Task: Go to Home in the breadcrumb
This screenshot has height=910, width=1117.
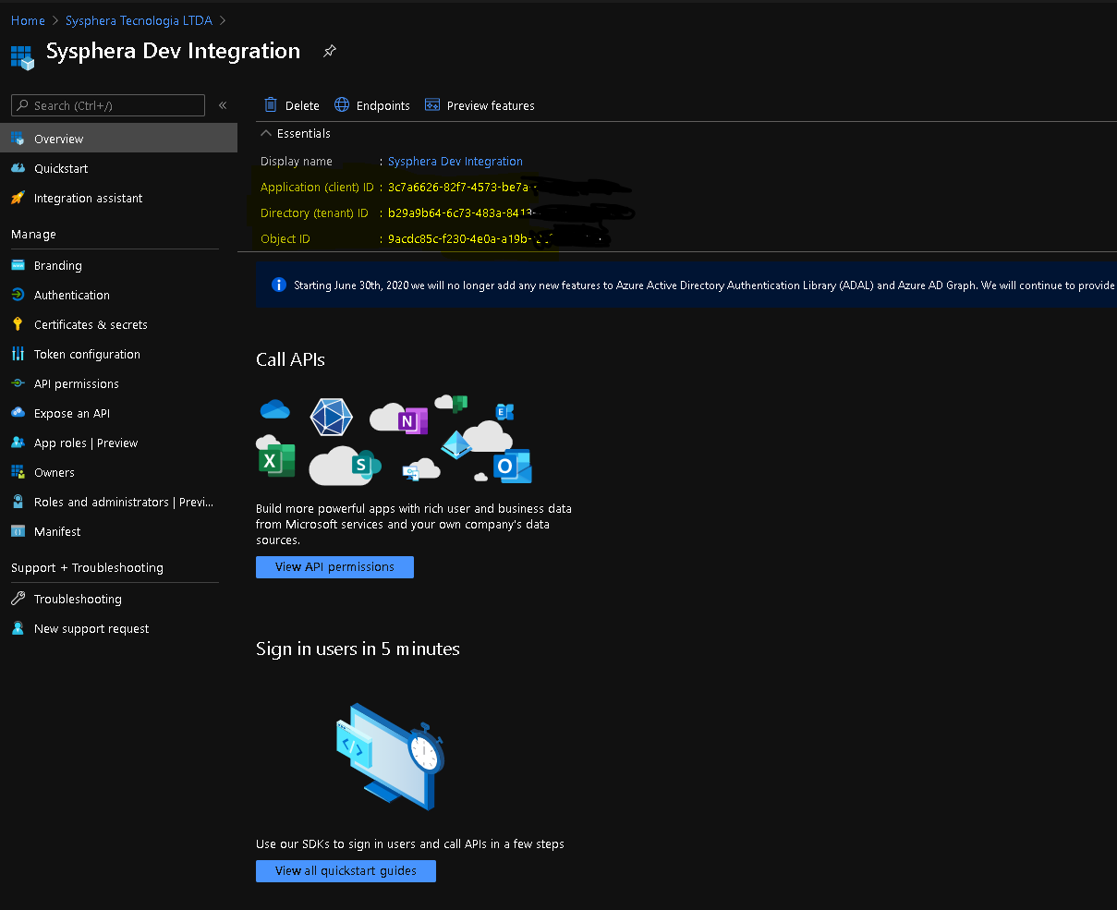Action: 28,20
